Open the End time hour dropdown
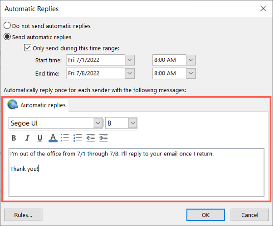 [x=191, y=73]
